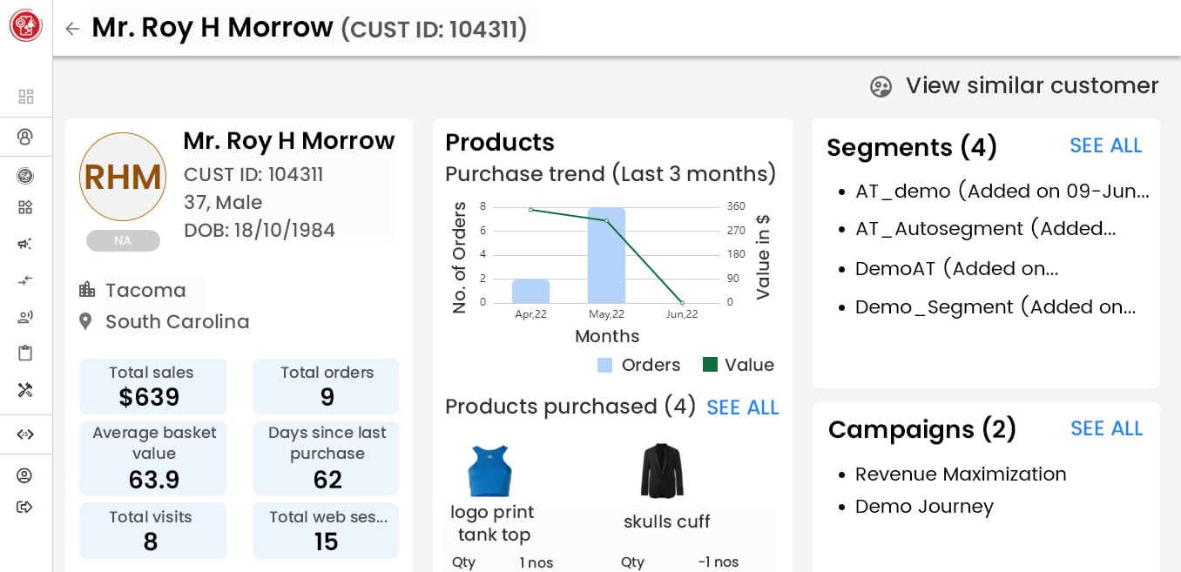Open the customer profile sidebar icon

[x=25, y=137]
